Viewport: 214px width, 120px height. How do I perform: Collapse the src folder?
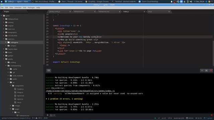coord(8,82)
